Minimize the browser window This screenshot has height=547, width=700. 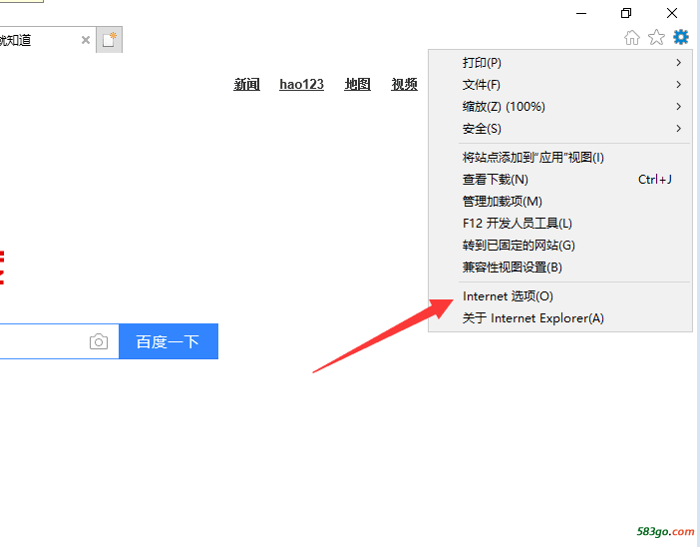(581, 13)
